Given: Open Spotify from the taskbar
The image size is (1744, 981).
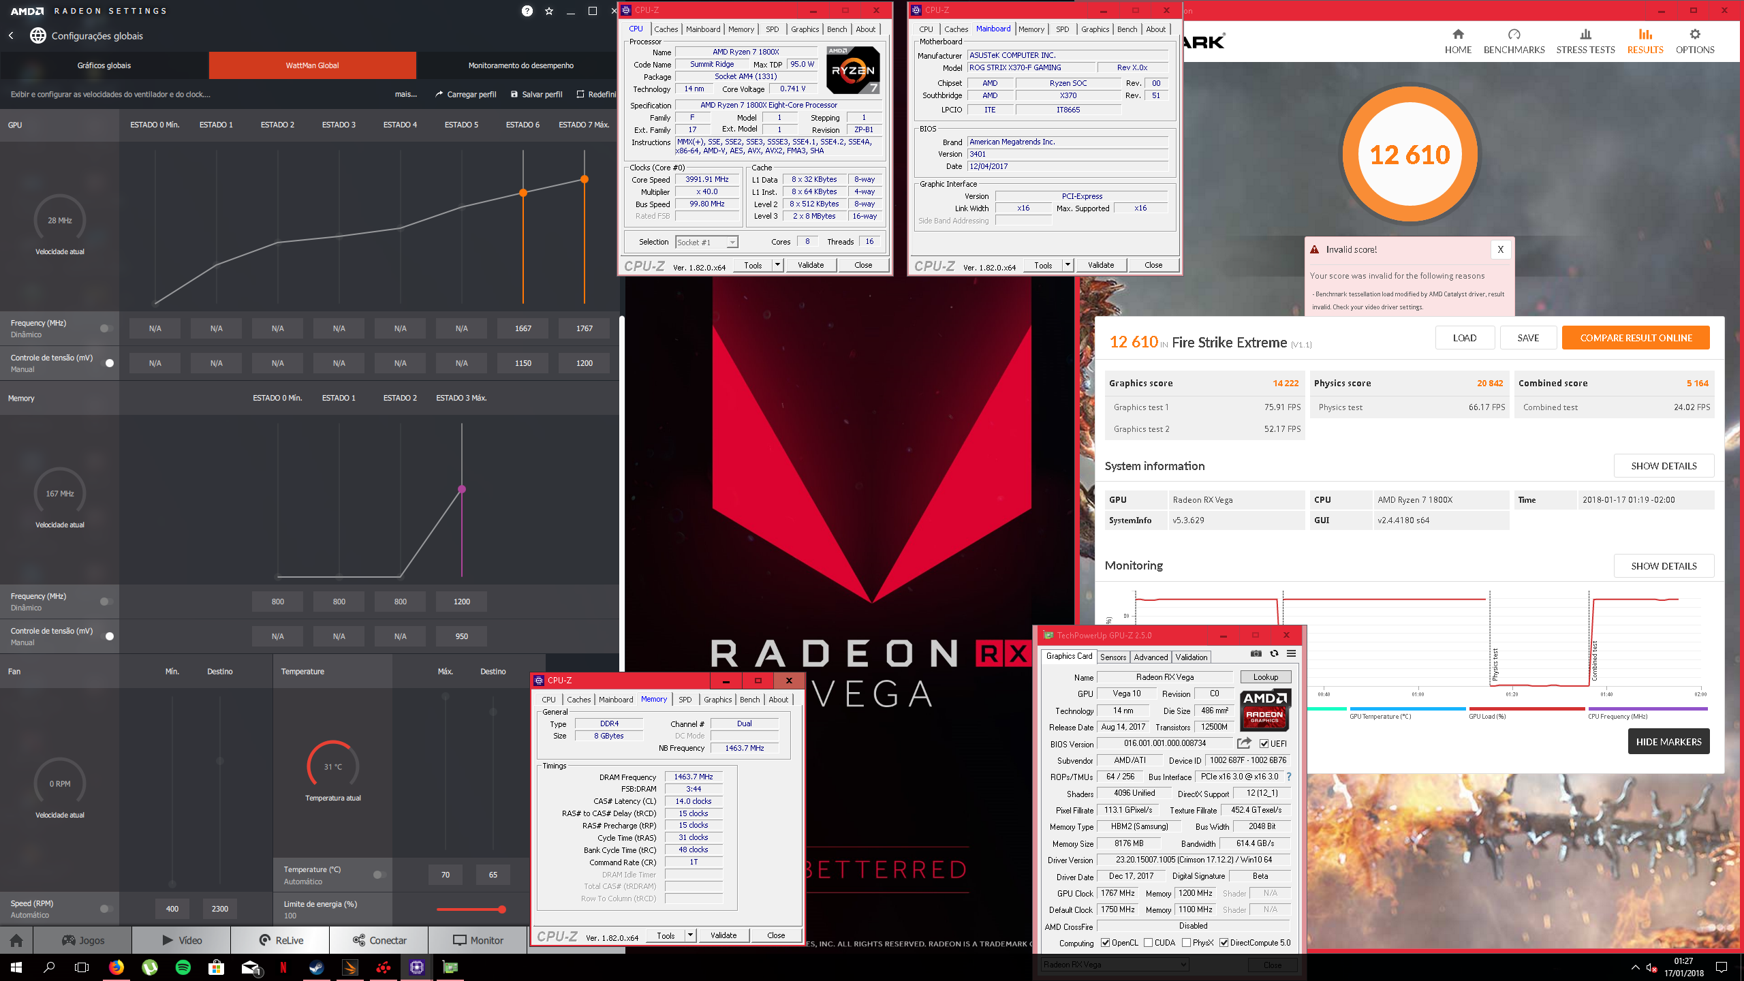Looking at the screenshot, I should coord(183,967).
